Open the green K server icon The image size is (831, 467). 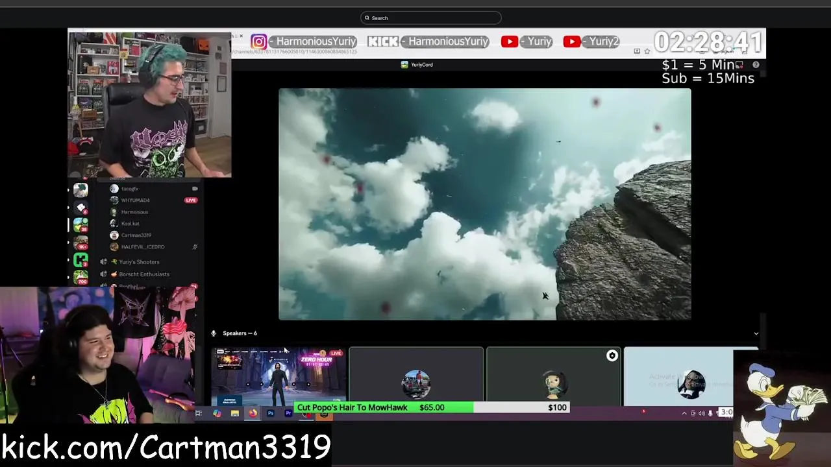pyautogui.click(x=81, y=261)
